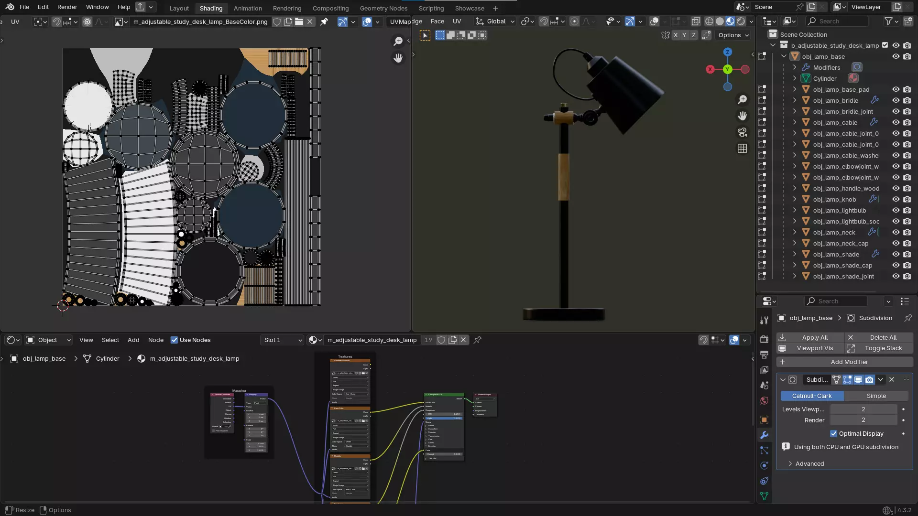918x516 pixels.
Task: Click the zoom magnifier in UV editor
Action: point(398,42)
